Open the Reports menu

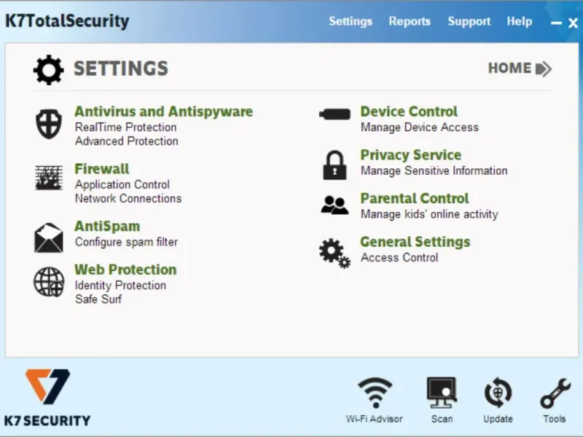click(410, 21)
